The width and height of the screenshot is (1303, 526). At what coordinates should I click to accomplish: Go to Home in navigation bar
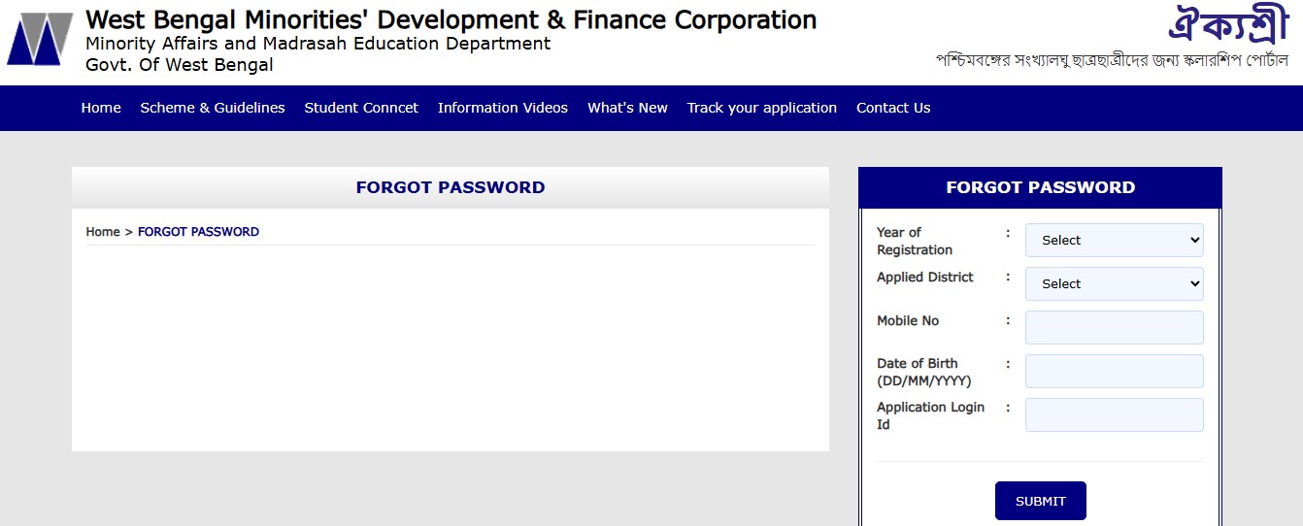pos(101,108)
